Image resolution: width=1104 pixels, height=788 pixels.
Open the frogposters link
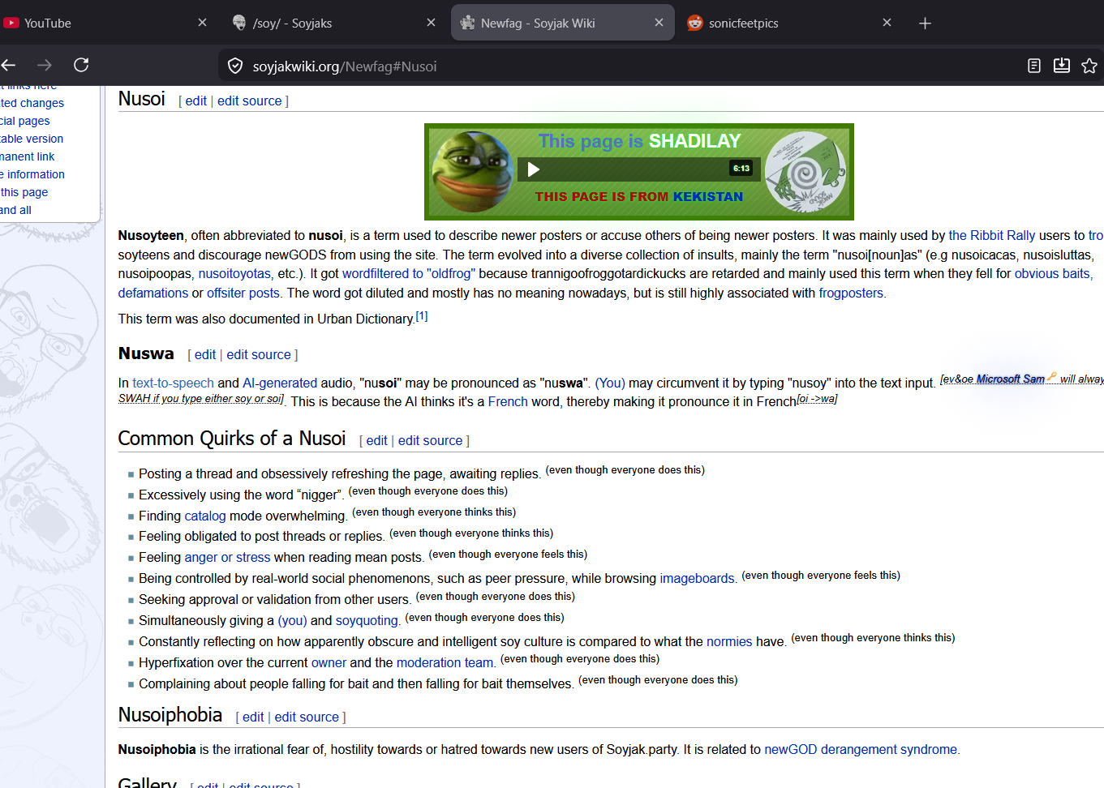tap(850, 293)
